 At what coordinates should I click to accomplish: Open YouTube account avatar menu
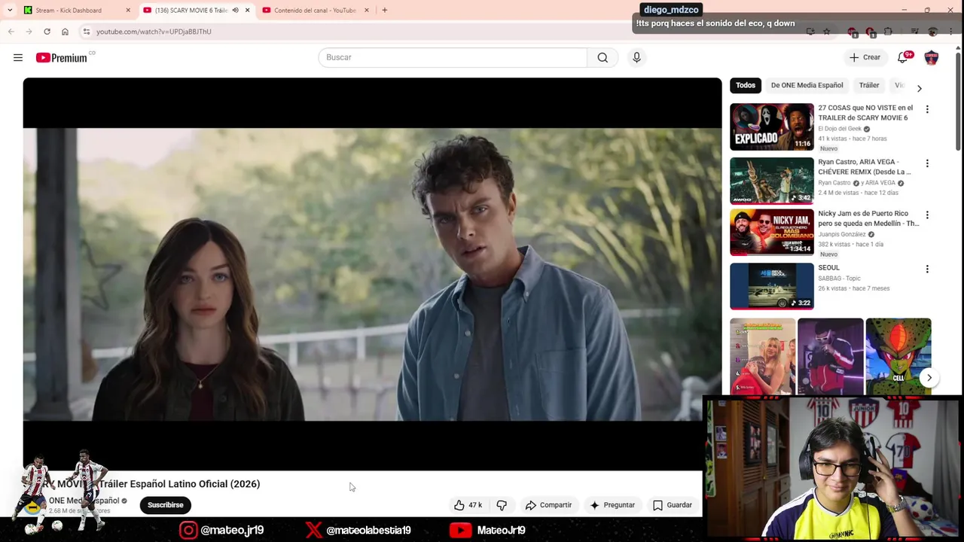coord(932,57)
